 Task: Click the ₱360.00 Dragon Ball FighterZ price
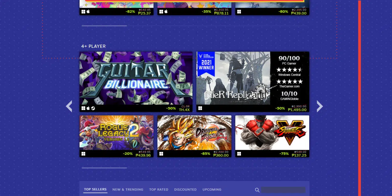[221, 155]
